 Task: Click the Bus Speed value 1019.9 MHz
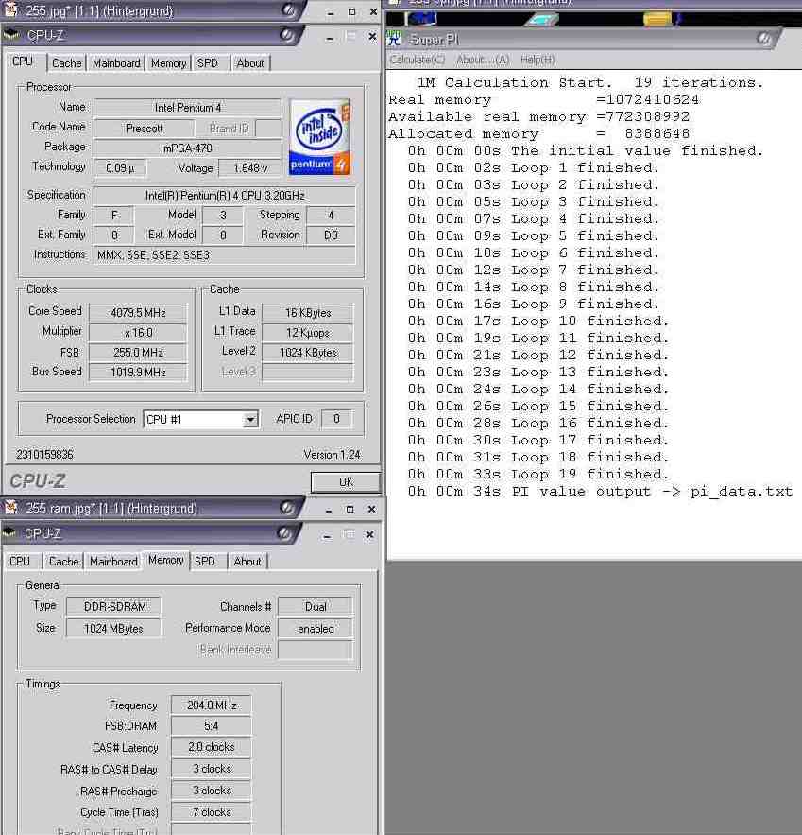(138, 373)
